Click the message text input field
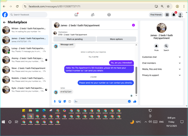This screenshot has height=136, width=188. coord(101,101)
